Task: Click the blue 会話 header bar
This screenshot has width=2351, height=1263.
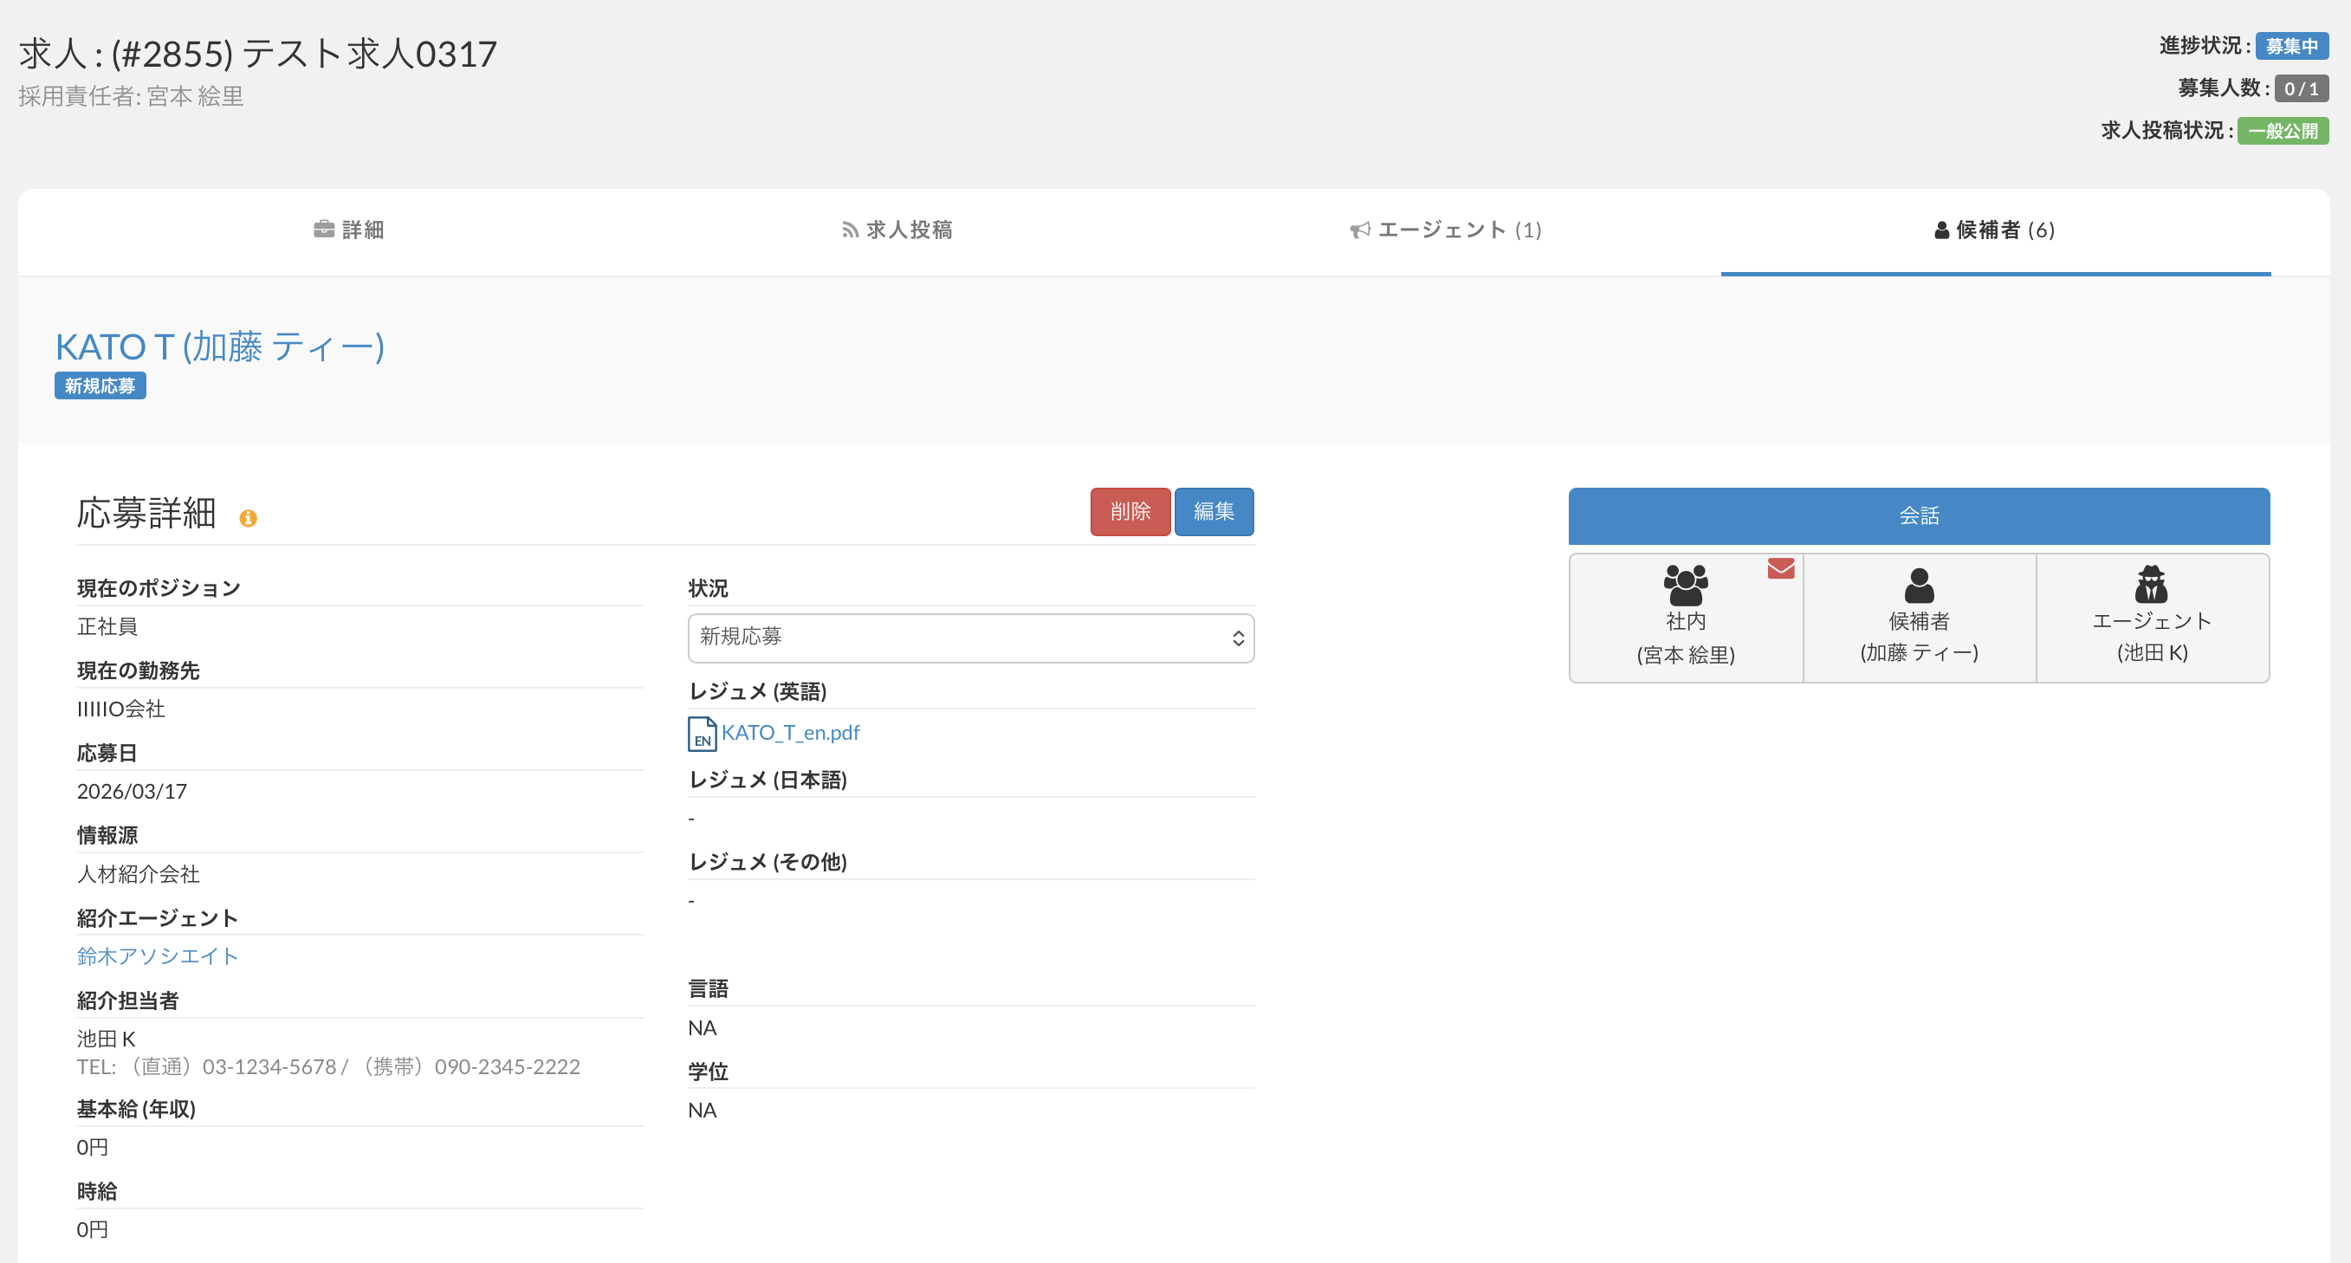Action: (1919, 515)
